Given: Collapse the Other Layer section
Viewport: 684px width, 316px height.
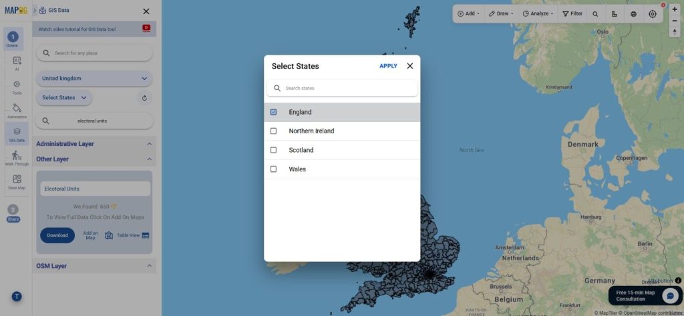Looking at the screenshot, I should click(149, 159).
